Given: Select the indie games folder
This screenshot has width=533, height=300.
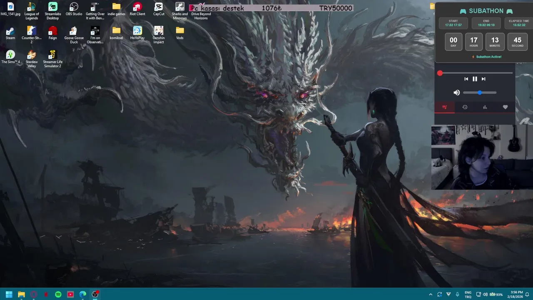Looking at the screenshot, I should pos(116,9).
